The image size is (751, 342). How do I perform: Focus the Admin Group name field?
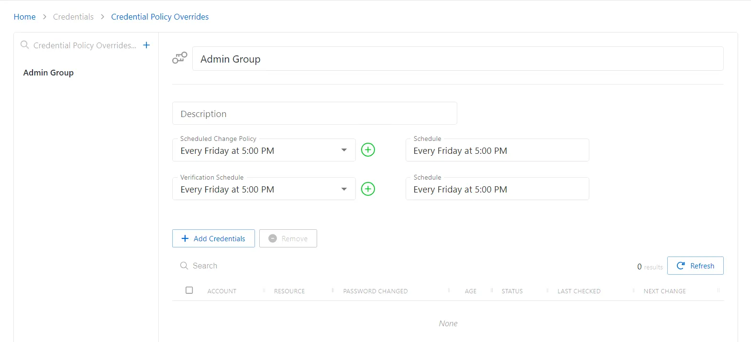[x=458, y=59]
